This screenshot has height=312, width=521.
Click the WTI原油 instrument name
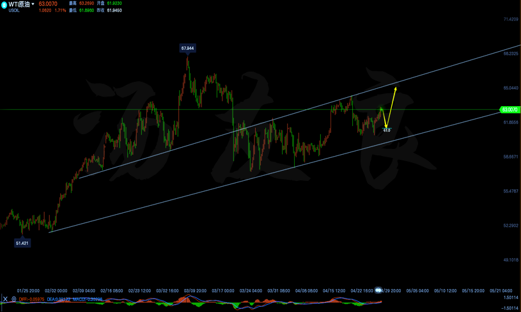(19, 4)
